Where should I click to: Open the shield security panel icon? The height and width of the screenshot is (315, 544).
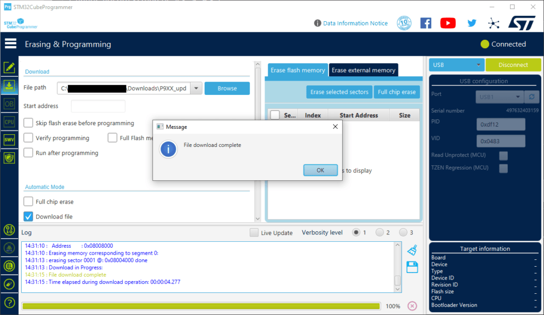pyautogui.click(x=10, y=158)
